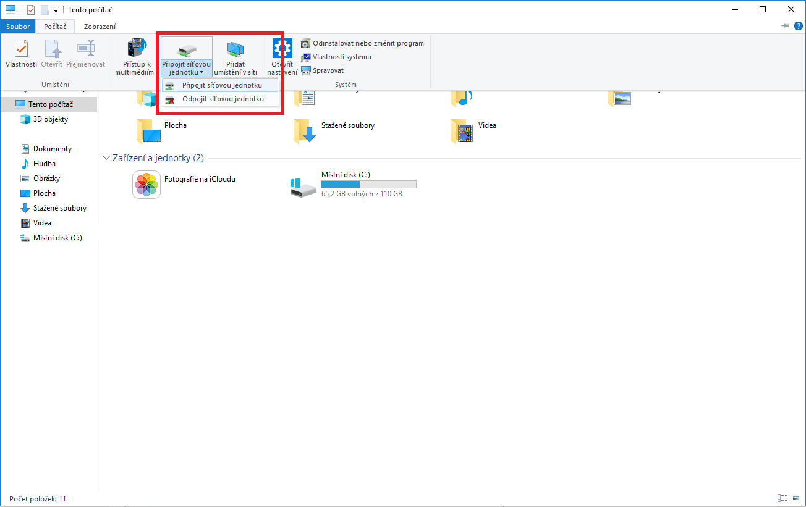Select Místní disk (C:) in the navigation pane
The image size is (806, 507).
click(x=57, y=238)
